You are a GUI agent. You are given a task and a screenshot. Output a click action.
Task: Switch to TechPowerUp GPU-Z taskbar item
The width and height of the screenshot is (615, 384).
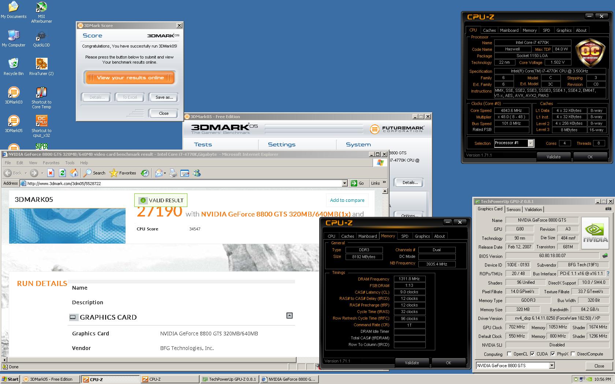click(x=230, y=379)
